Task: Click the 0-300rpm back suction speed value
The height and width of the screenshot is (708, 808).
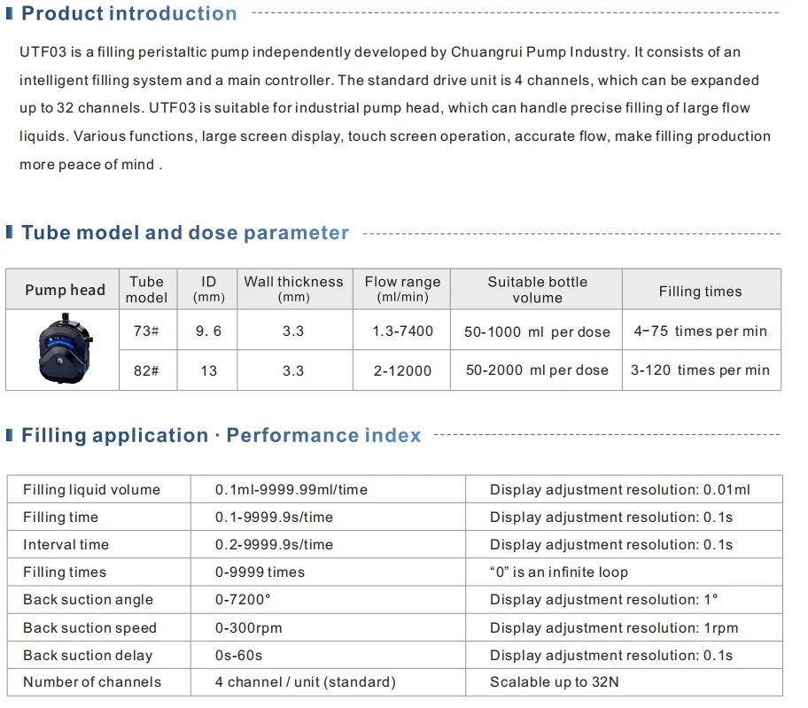Action: tap(250, 627)
